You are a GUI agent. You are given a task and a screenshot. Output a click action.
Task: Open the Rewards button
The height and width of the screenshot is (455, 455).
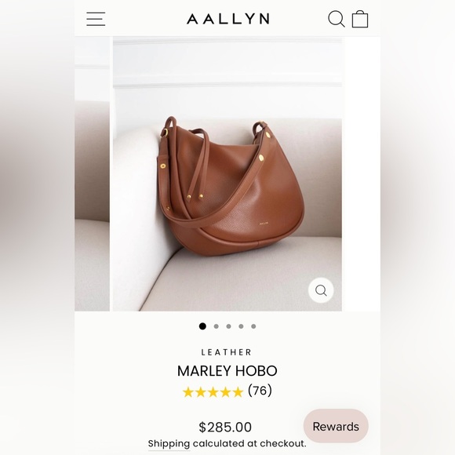[336, 426]
